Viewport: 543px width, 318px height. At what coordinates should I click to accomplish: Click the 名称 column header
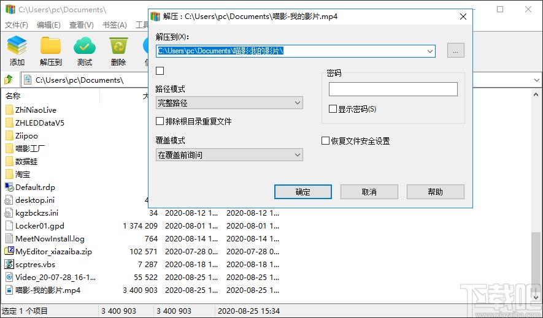coord(13,96)
